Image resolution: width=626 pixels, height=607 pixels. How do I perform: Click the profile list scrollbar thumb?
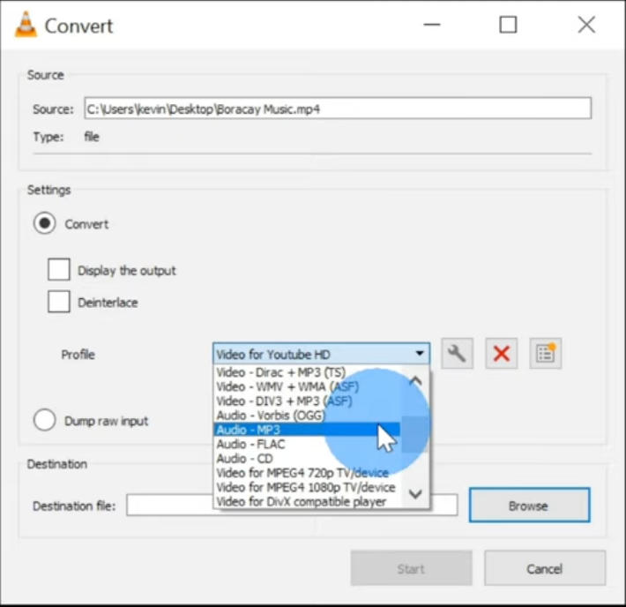pyautogui.click(x=415, y=434)
